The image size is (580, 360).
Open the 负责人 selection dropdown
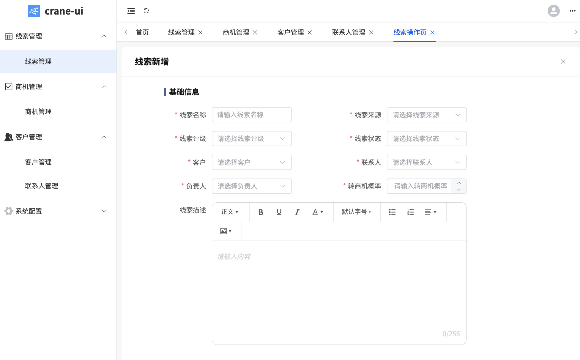pos(252,186)
